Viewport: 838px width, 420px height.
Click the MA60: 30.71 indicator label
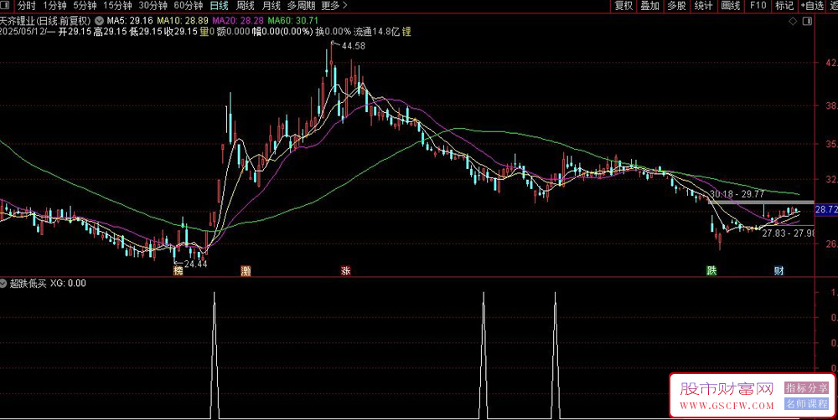click(x=292, y=20)
